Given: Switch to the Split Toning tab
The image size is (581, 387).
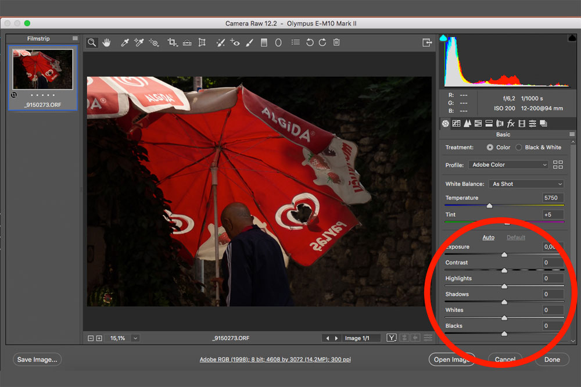Looking at the screenshot, I should [489, 123].
